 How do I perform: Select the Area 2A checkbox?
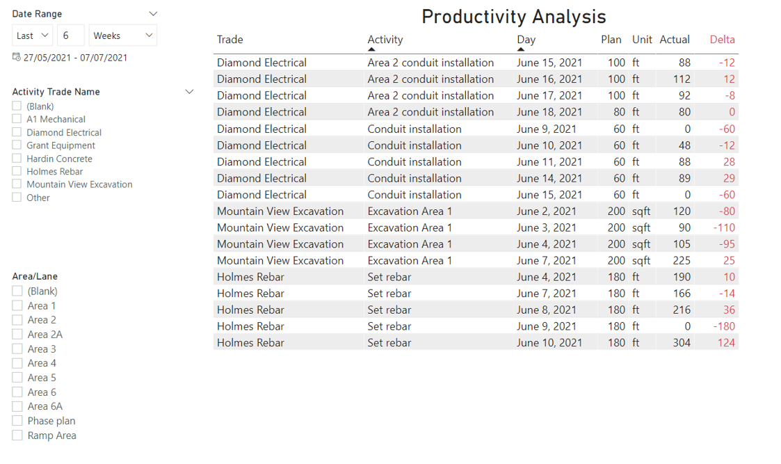pyautogui.click(x=16, y=334)
